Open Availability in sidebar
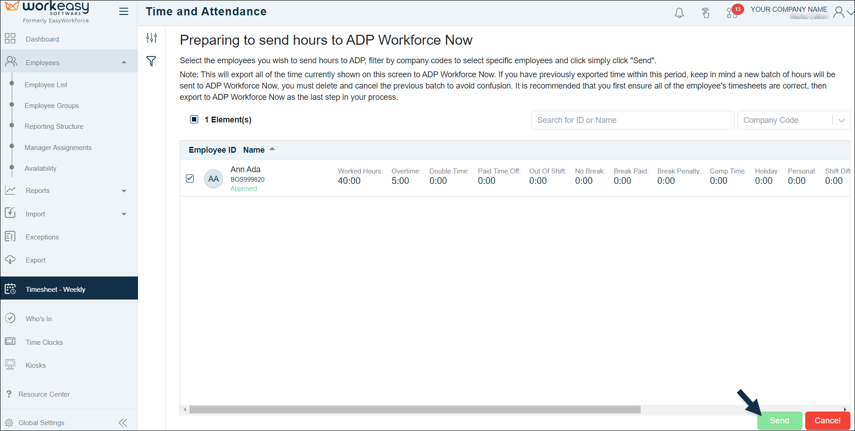This screenshot has width=855, height=431. click(x=40, y=169)
